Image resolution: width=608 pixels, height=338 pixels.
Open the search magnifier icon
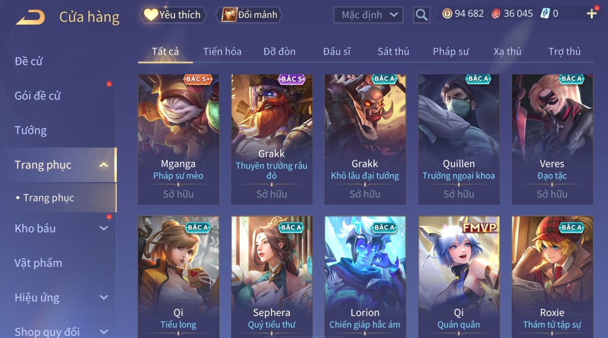(x=421, y=15)
